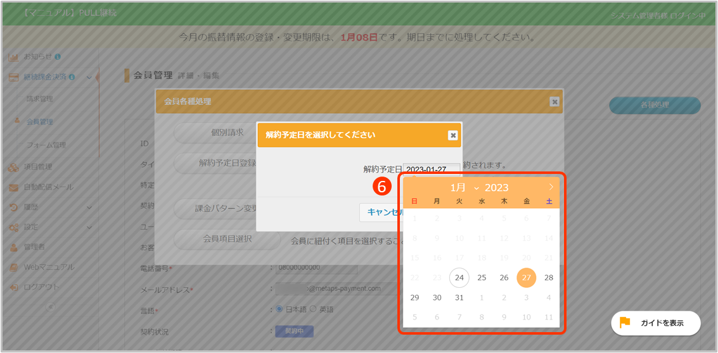This screenshot has height=353, width=718.
Task: Select the 日本語 language radio button
Action: coord(279,309)
